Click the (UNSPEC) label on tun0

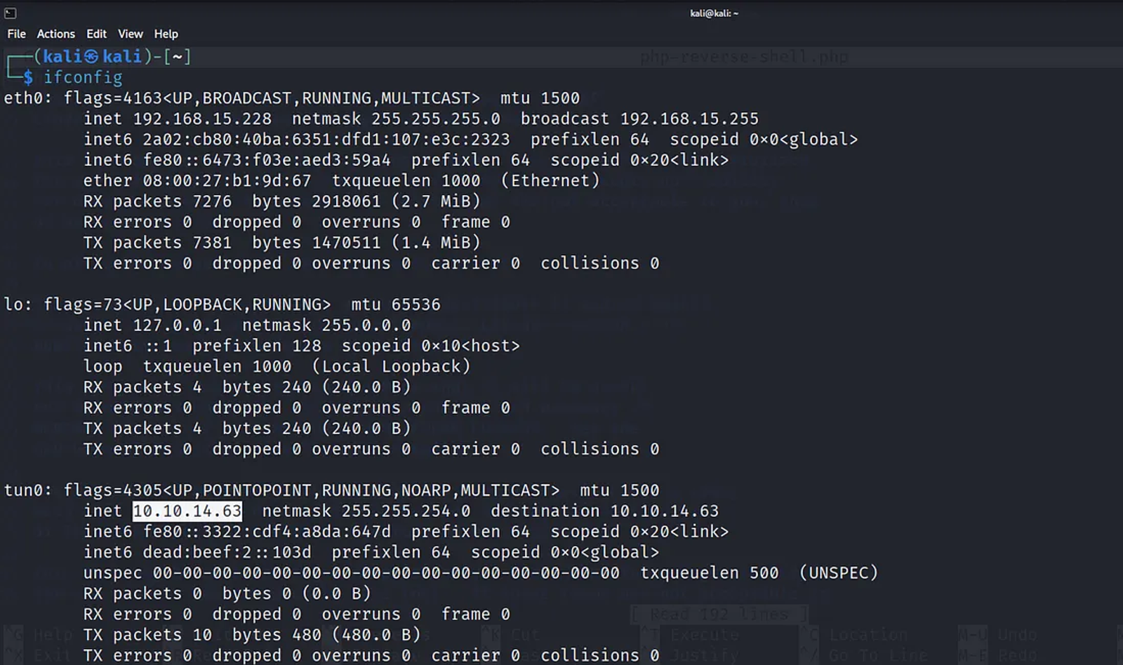coord(839,573)
